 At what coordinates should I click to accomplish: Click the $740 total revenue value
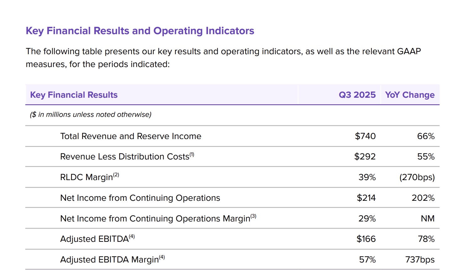(365, 136)
